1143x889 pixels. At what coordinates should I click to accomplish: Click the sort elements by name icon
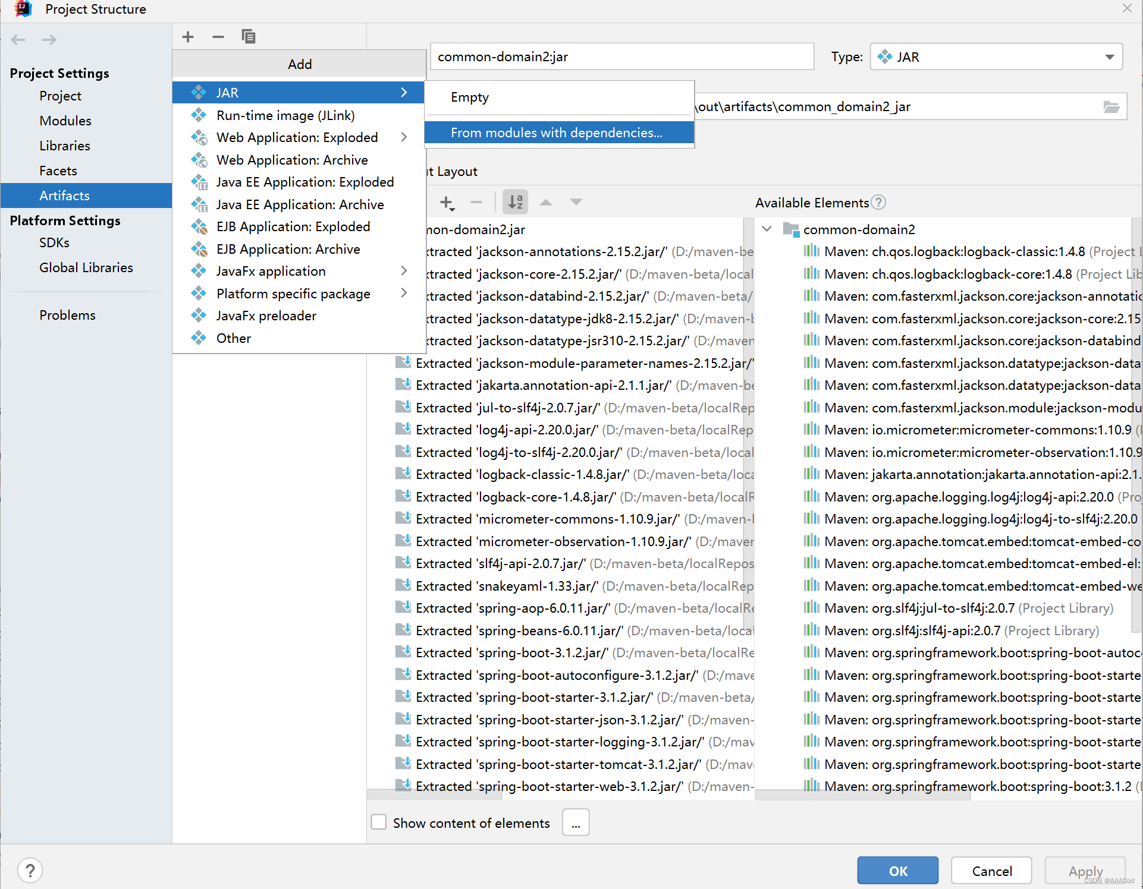(515, 202)
